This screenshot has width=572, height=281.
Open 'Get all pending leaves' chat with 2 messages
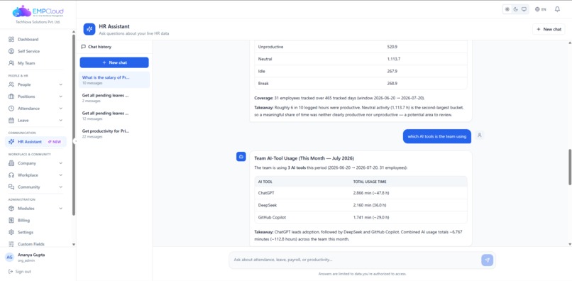[x=114, y=98]
